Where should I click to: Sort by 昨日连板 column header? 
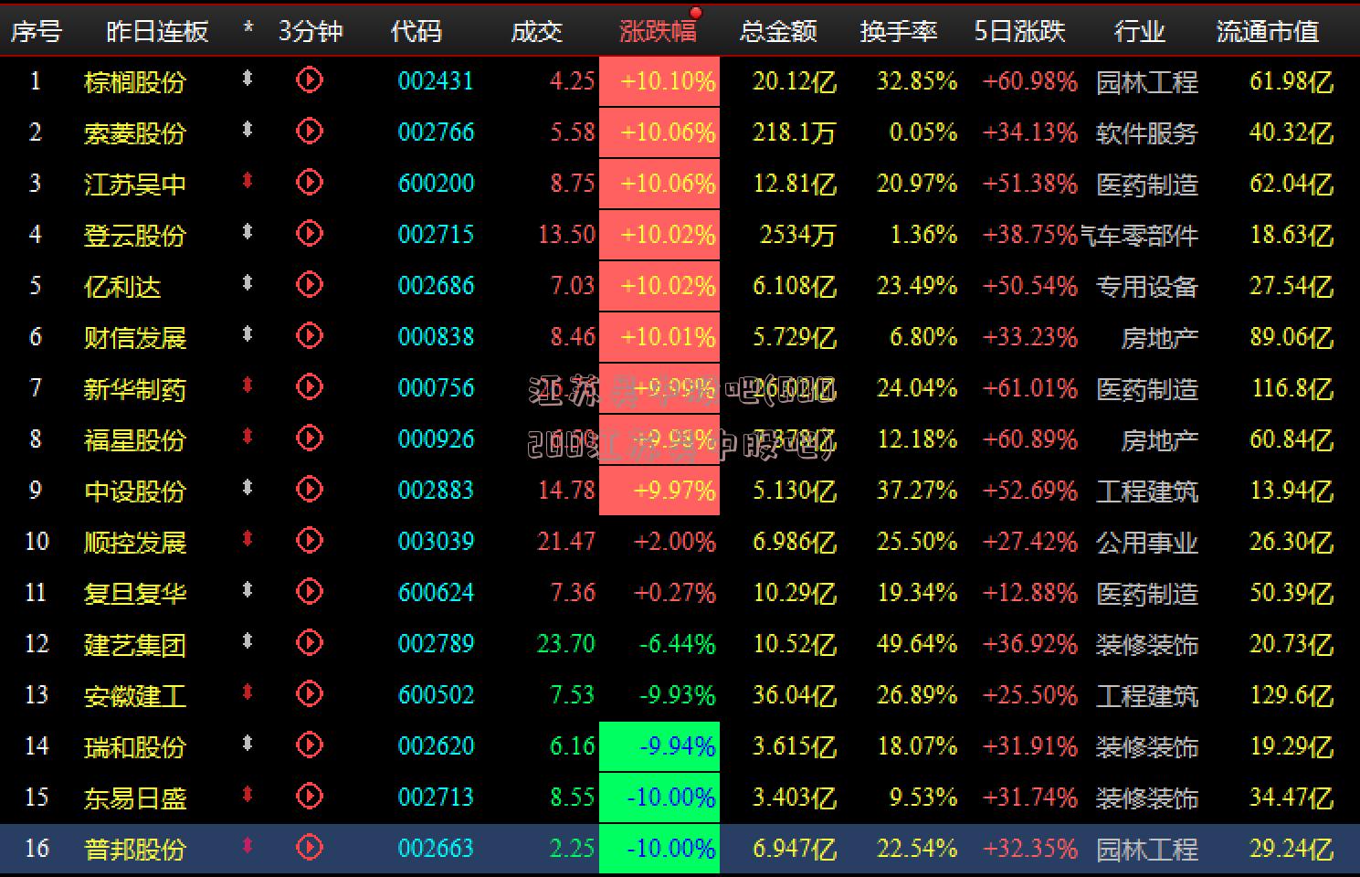[x=157, y=31]
